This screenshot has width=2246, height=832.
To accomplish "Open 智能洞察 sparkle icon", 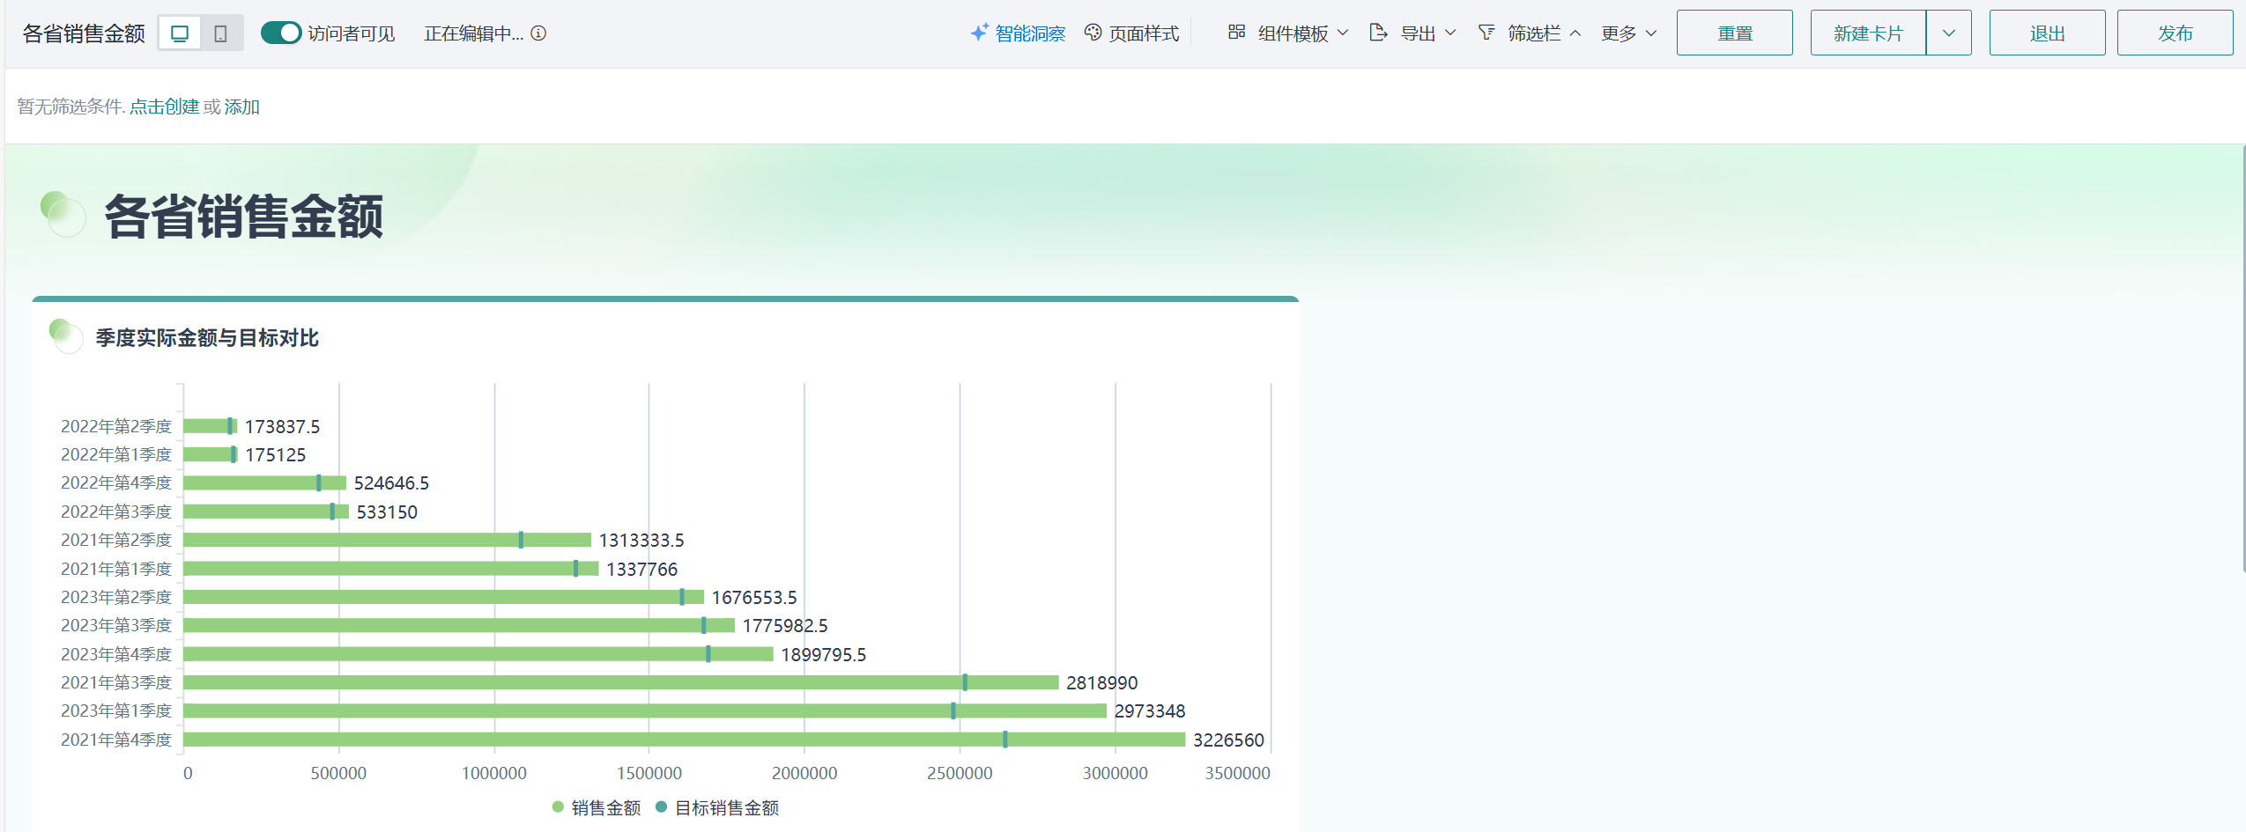I will pos(979,33).
